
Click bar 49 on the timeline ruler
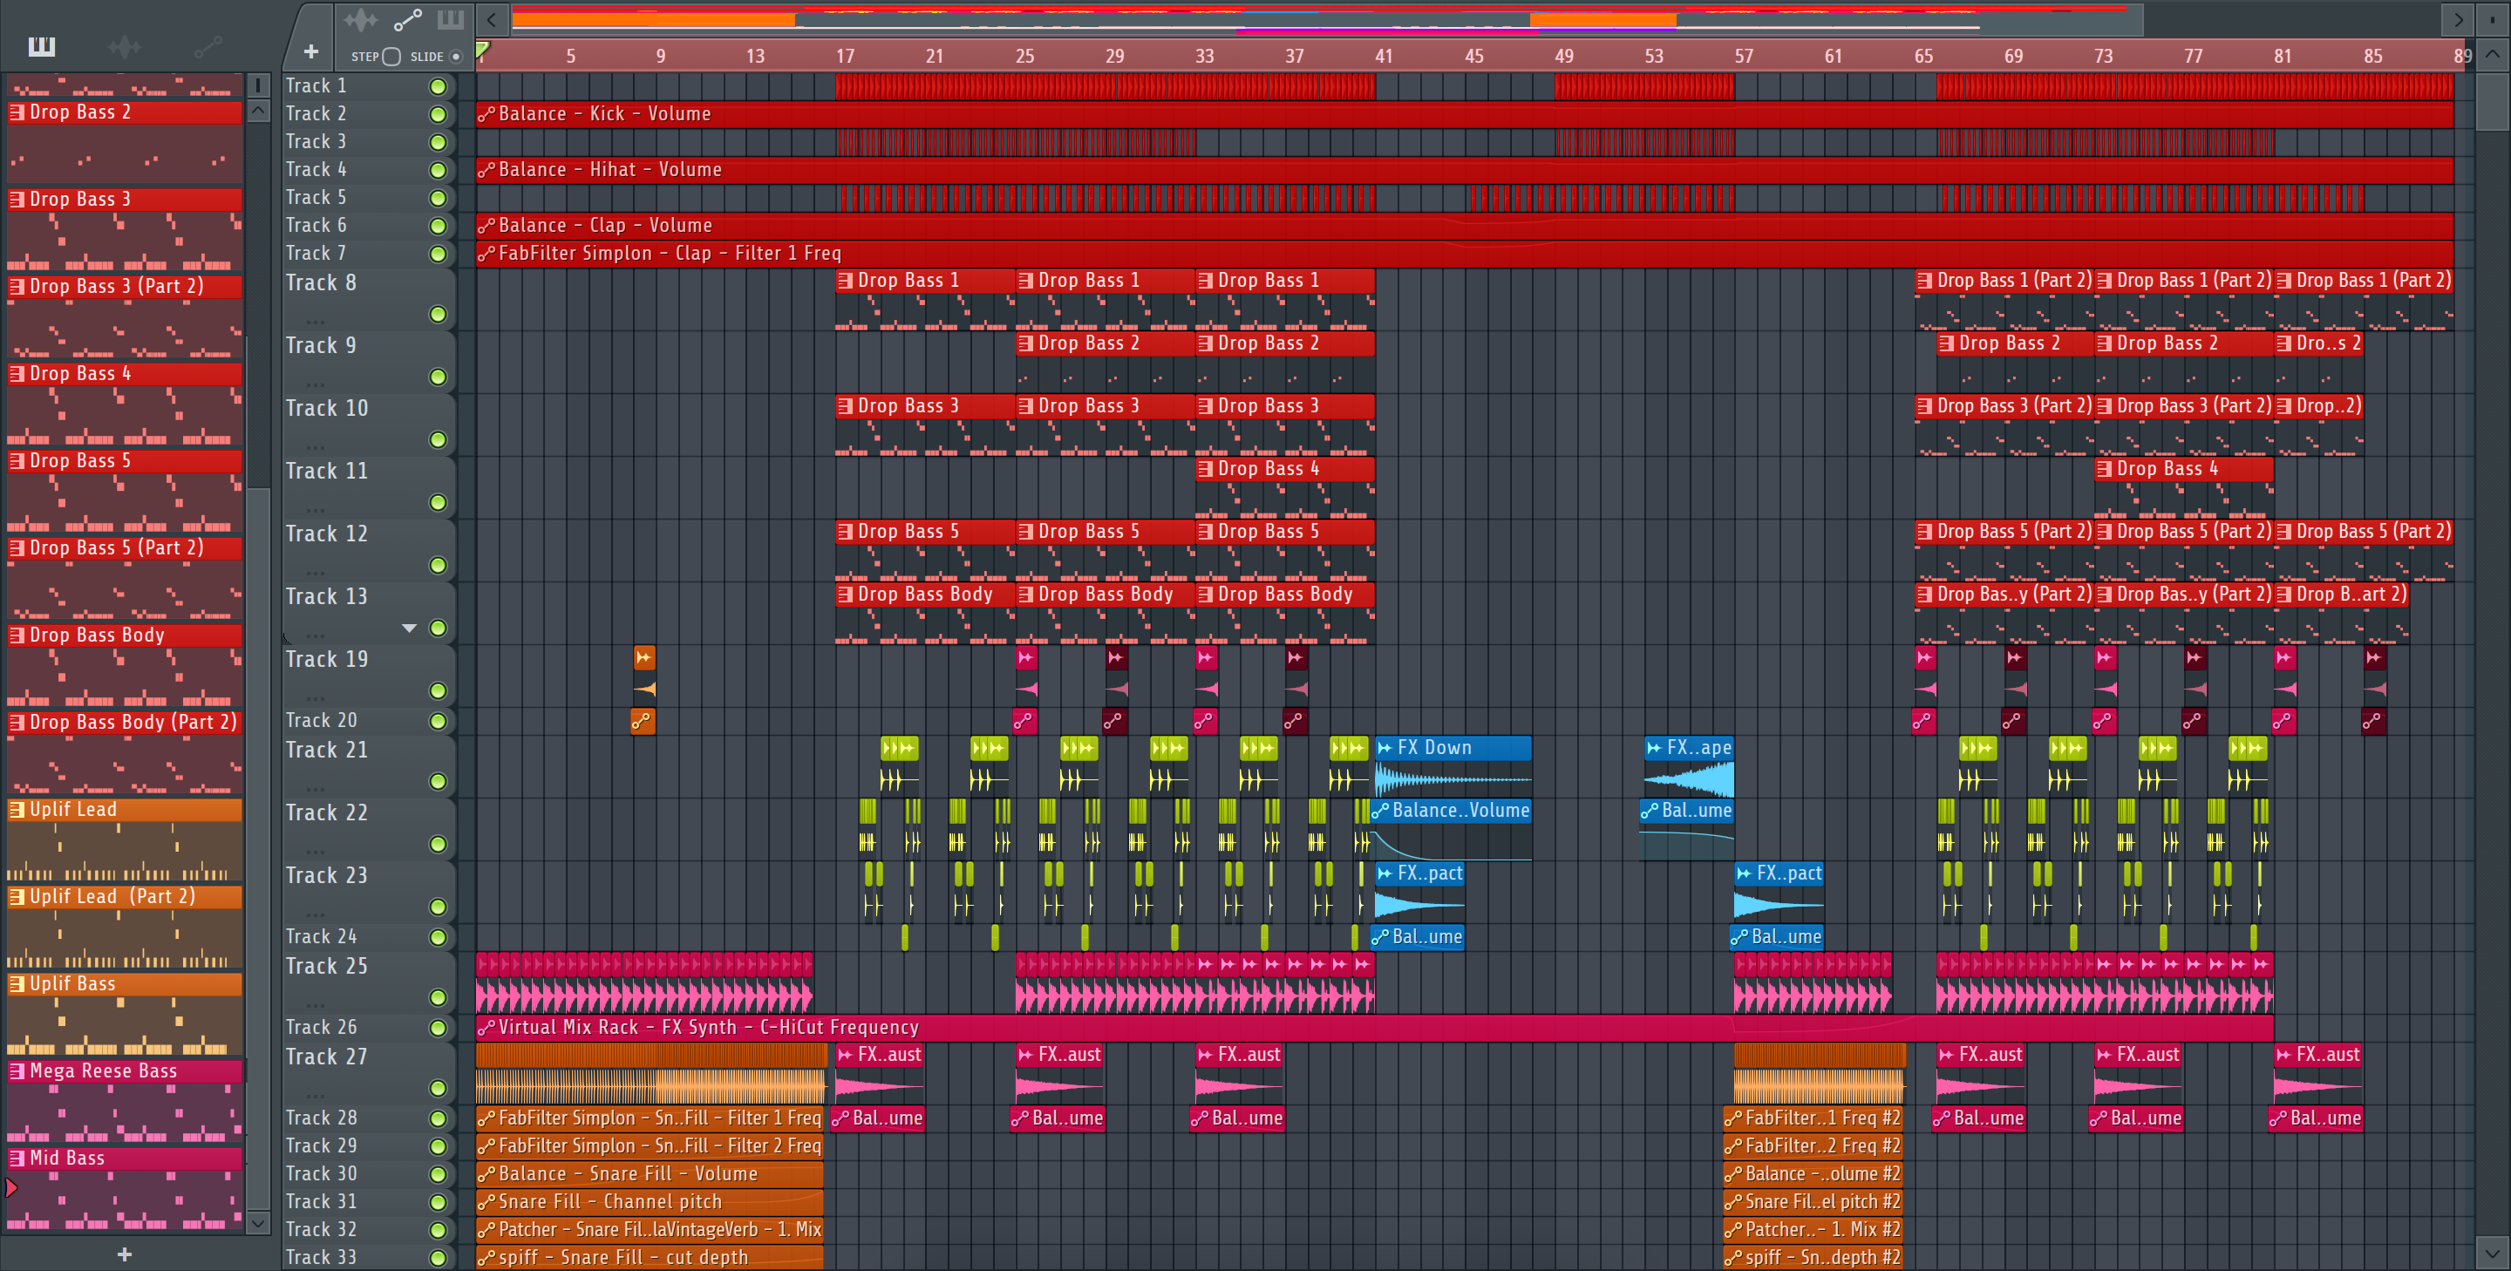pyautogui.click(x=1563, y=57)
